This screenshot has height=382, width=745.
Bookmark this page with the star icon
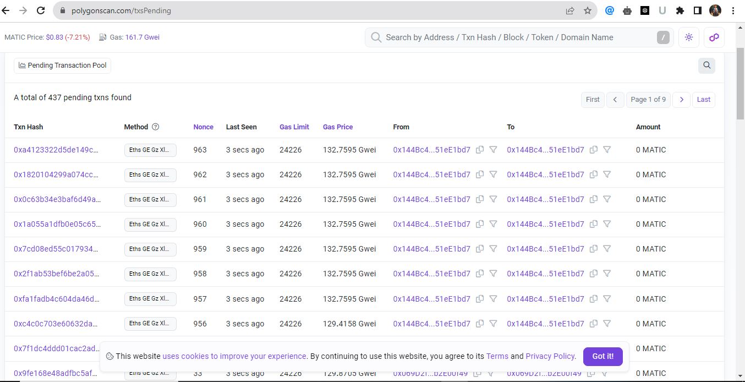pyautogui.click(x=587, y=10)
